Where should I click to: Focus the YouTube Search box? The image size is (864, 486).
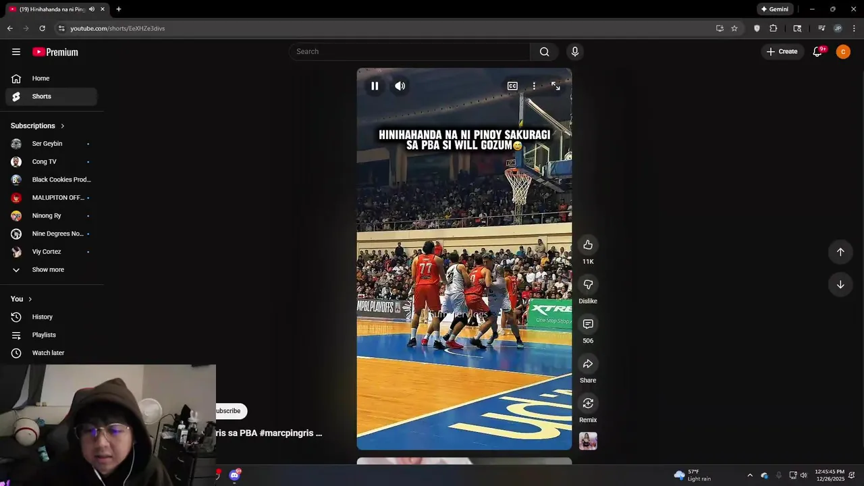tap(410, 51)
